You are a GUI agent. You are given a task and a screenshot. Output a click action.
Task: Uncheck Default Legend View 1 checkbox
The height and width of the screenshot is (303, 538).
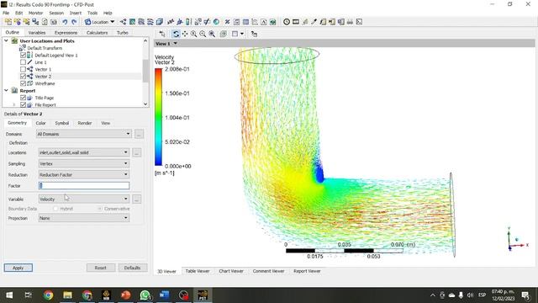coord(23,56)
